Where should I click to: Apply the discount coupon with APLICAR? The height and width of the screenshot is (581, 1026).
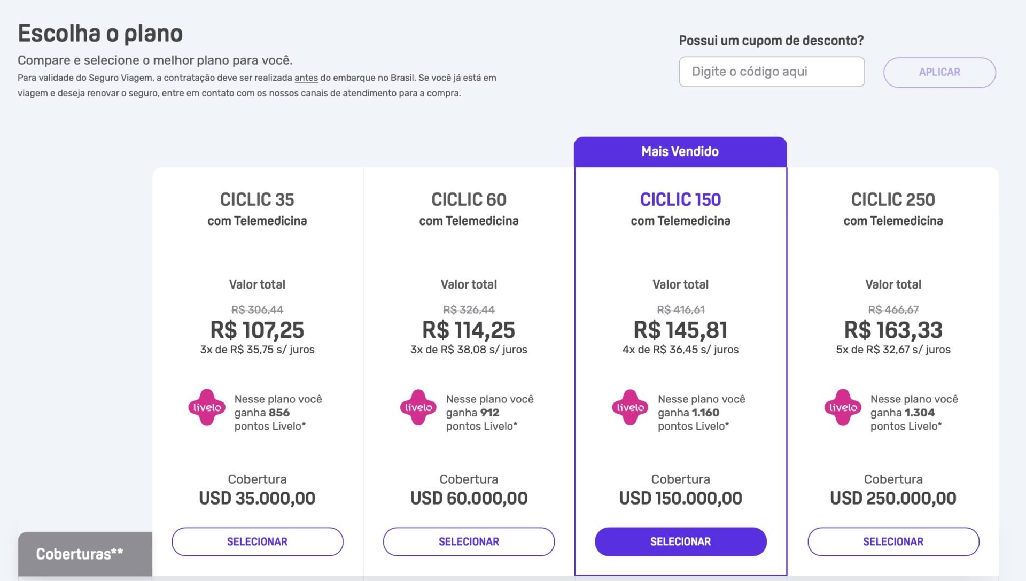pyautogui.click(x=939, y=72)
